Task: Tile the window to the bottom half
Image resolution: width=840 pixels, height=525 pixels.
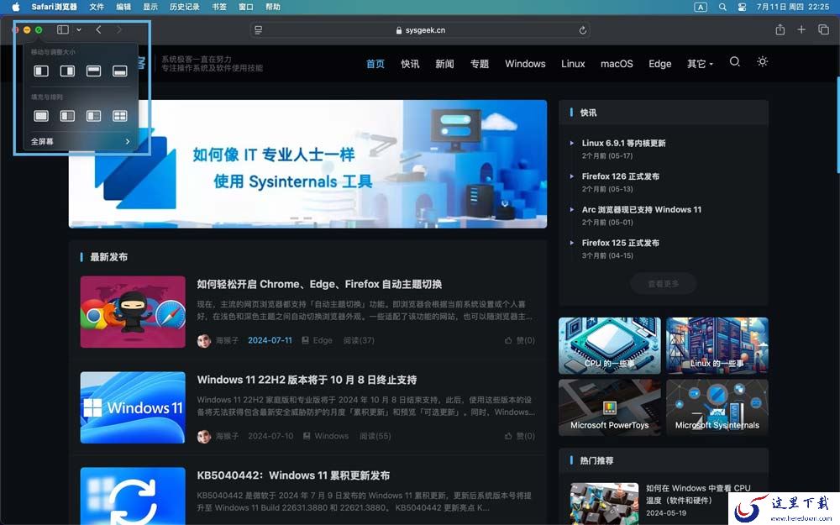Action: 120,71
